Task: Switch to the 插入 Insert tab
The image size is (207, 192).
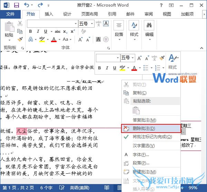Action: click(49, 14)
